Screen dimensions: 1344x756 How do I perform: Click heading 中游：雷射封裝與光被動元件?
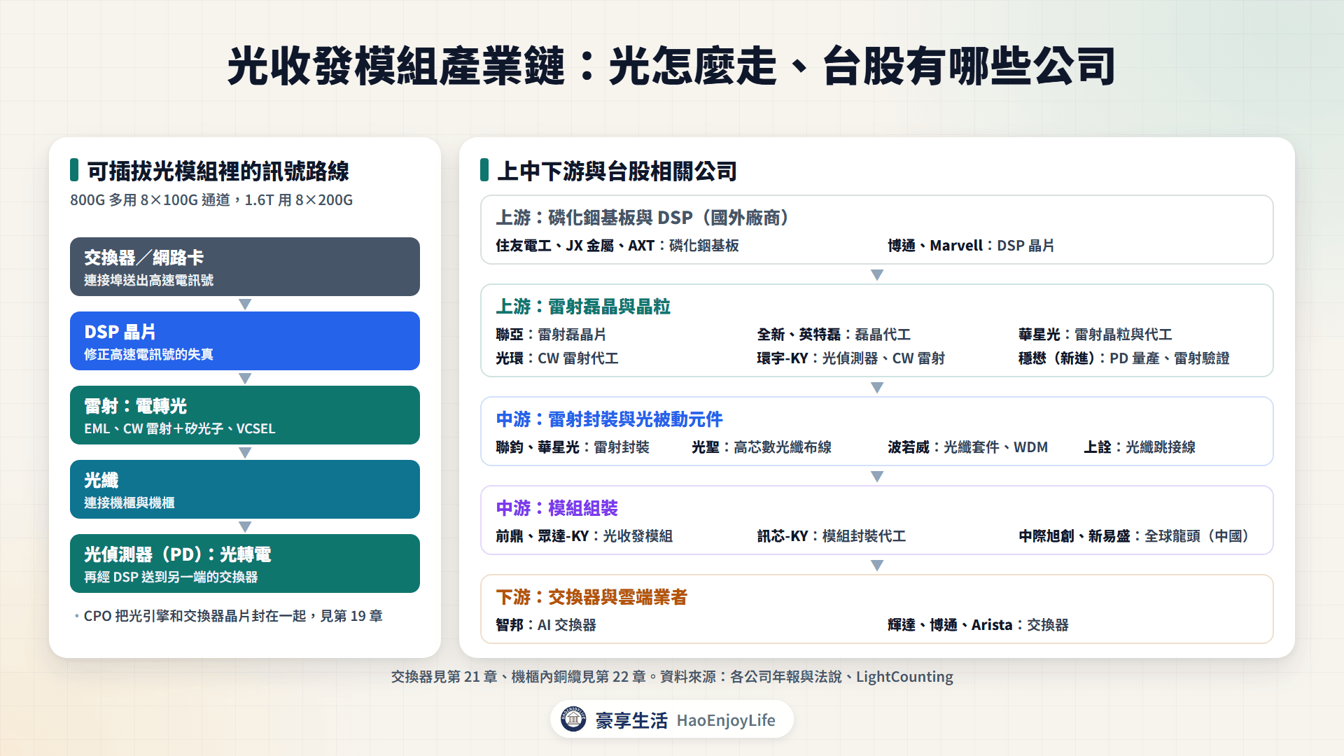click(x=609, y=419)
